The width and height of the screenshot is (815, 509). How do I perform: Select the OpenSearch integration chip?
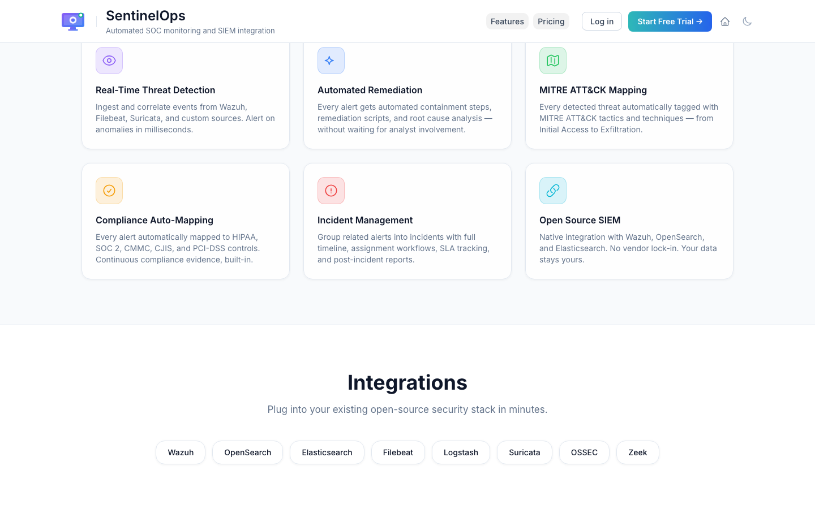(x=247, y=452)
